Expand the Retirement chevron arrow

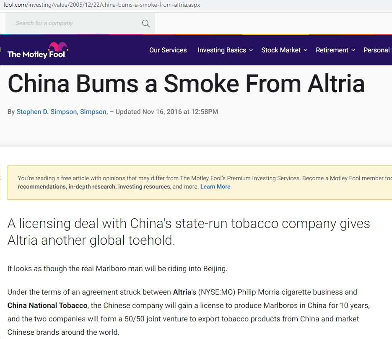[x=353, y=50]
